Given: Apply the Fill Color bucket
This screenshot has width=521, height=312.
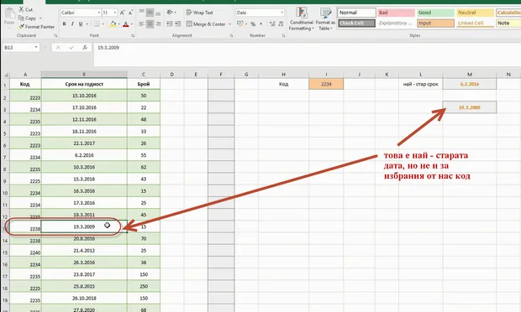Looking at the screenshot, I should coord(113,23).
